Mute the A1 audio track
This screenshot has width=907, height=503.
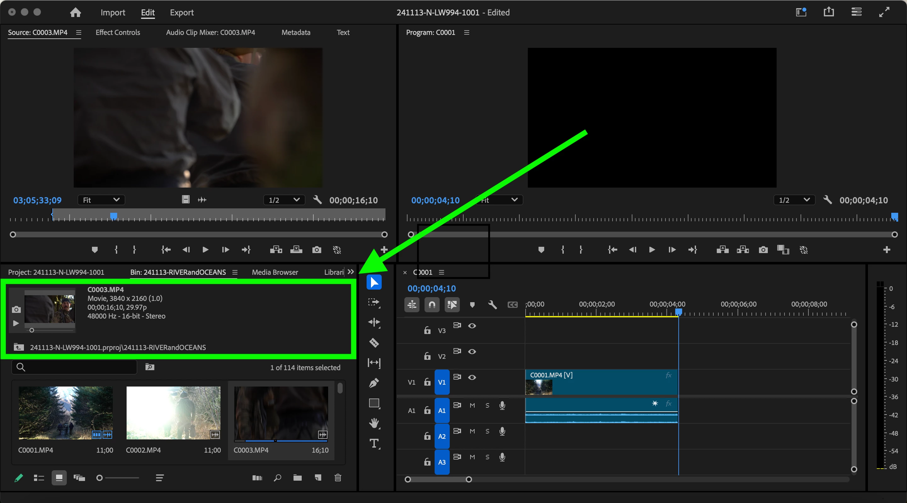tap(472, 405)
